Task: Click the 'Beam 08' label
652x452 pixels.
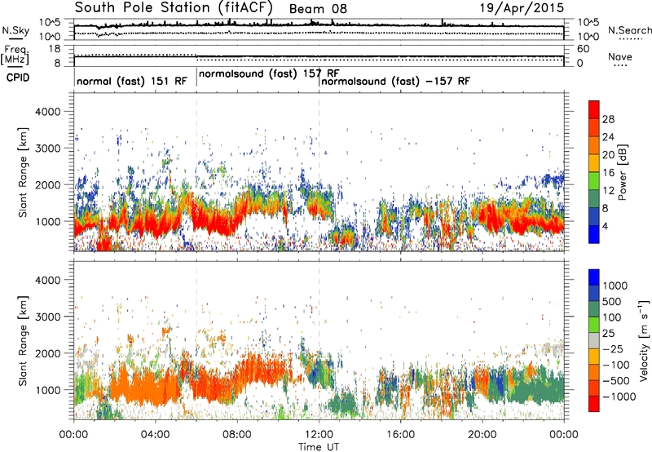Action: click(318, 9)
